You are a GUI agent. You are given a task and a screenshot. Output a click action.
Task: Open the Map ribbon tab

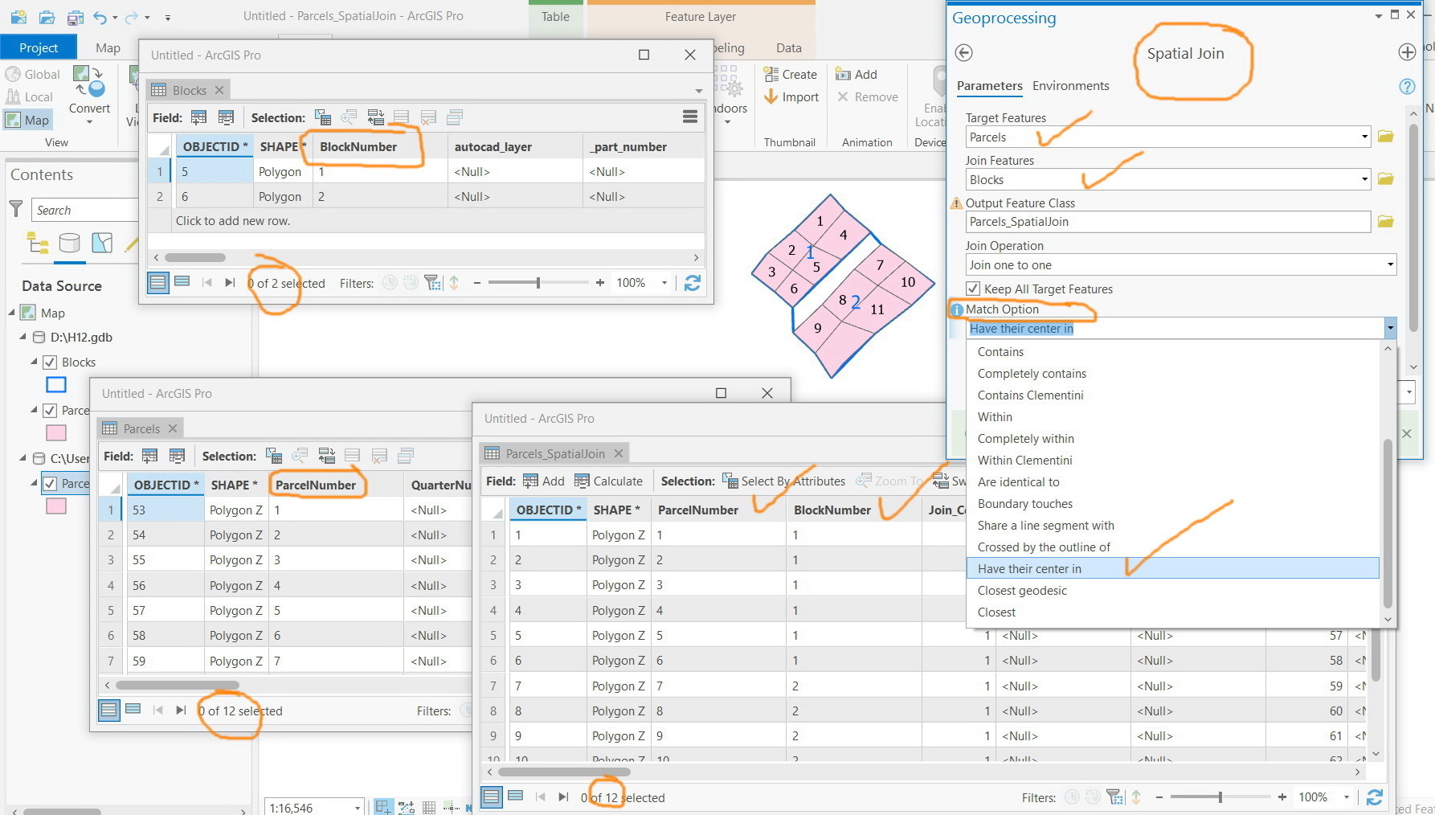point(108,47)
